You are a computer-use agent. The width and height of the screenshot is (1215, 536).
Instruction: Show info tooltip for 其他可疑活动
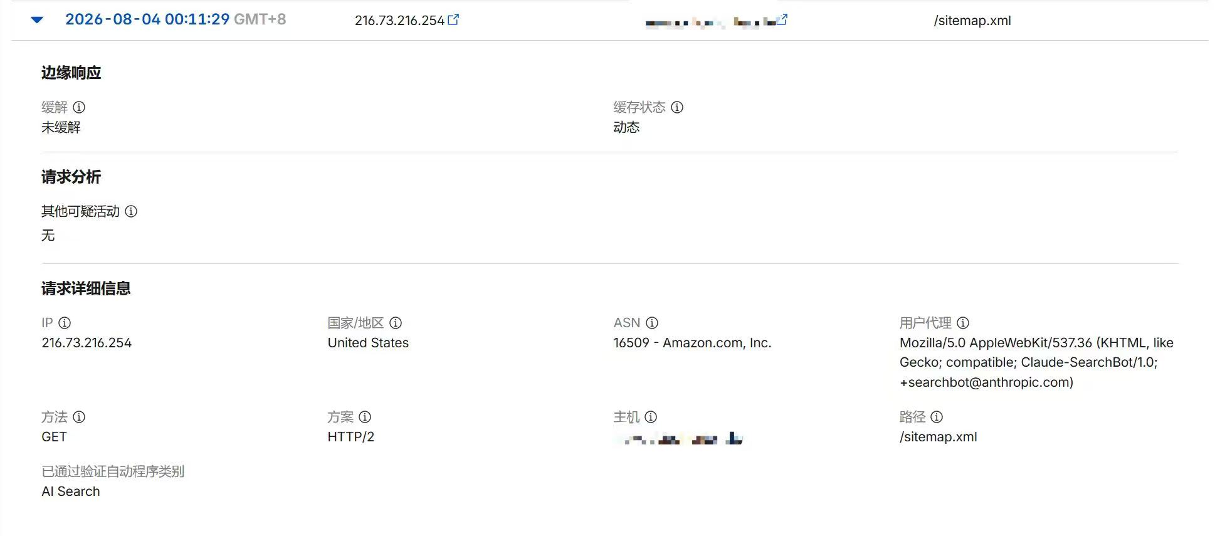131,211
